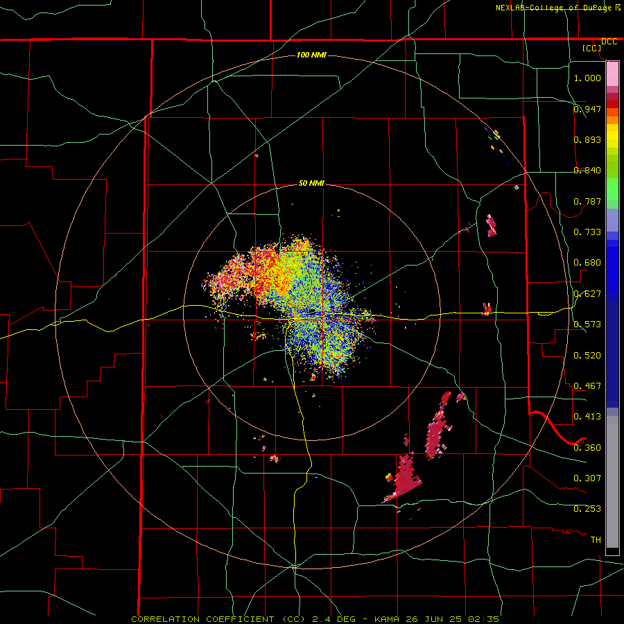Select the 0.680 scale value
This screenshot has width=624, height=624.
[587, 263]
